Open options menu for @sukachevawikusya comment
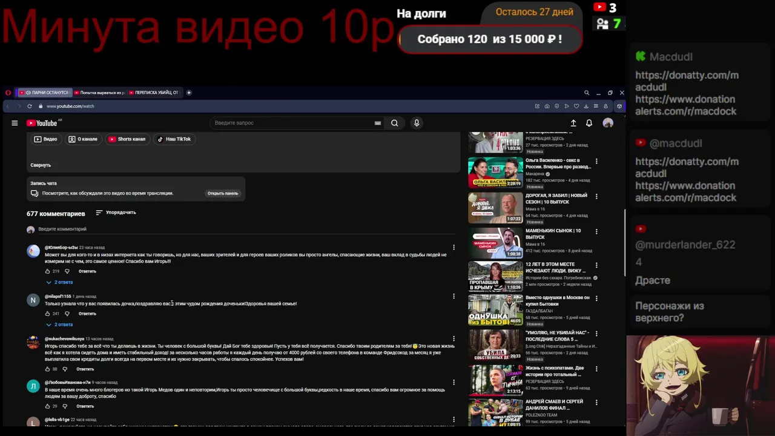The height and width of the screenshot is (436, 775). [x=453, y=339]
